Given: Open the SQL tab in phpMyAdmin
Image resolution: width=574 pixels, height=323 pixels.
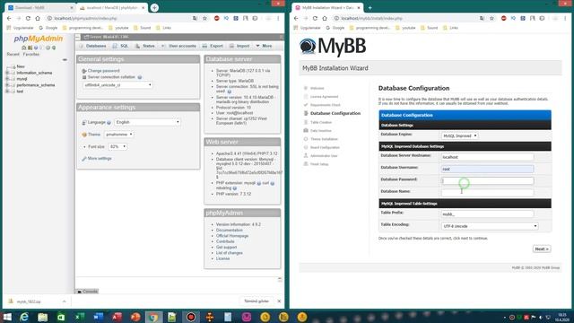Looking at the screenshot, I should (121, 46).
